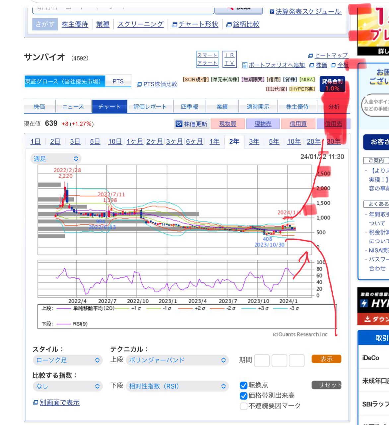389x425 pixels.
Task: Select the 5年 chart period tab
Action: 274,141
